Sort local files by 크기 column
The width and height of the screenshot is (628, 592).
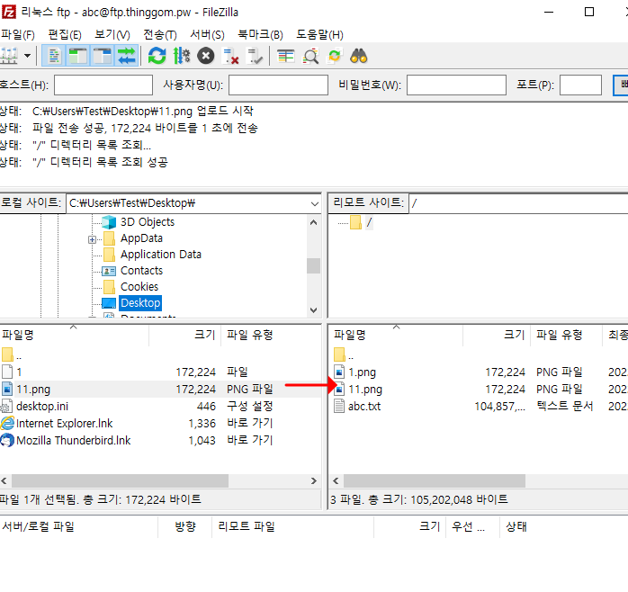coord(185,335)
